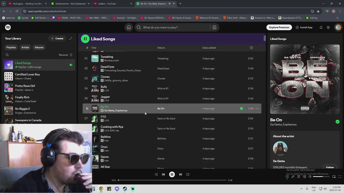Pause Be On from its row icon
The image size is (344, 193).
click(87, 109)
